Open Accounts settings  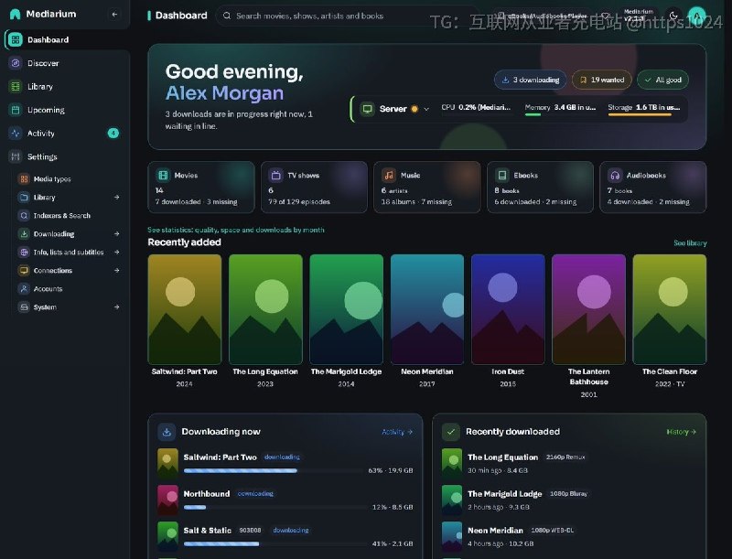pos(69,289)
